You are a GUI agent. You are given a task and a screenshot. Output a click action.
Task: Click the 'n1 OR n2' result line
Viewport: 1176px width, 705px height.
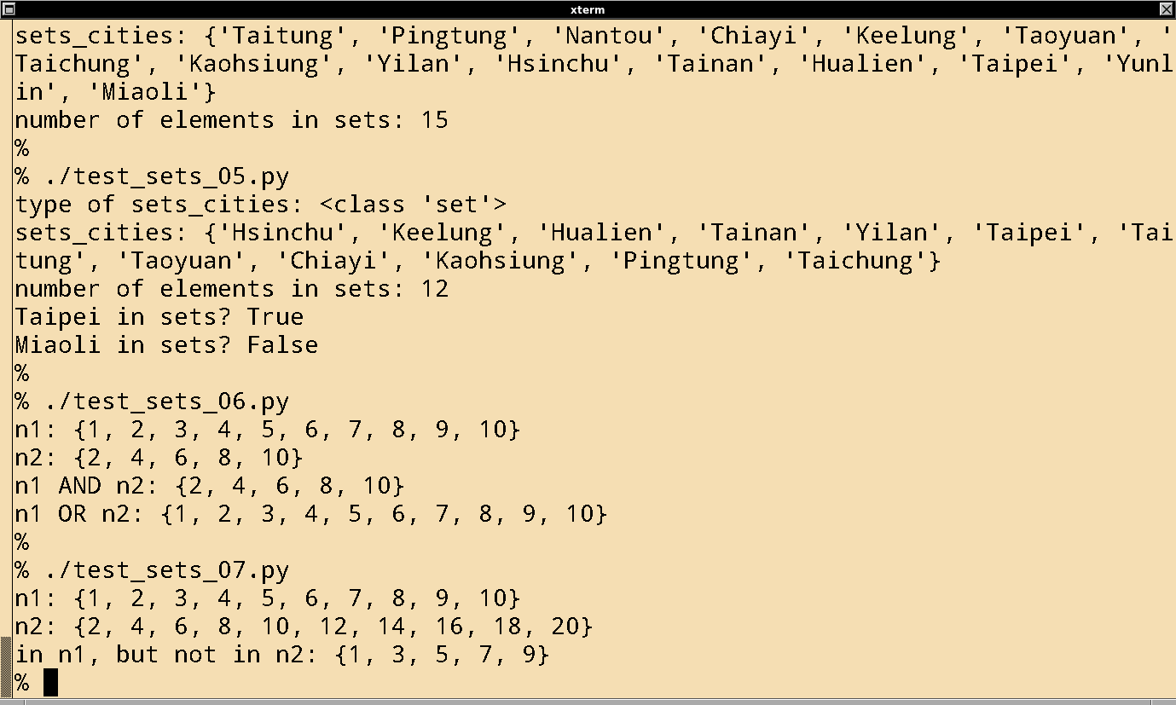[310, 514]
